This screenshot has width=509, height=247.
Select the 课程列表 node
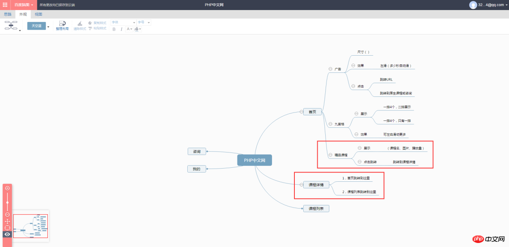316,208
